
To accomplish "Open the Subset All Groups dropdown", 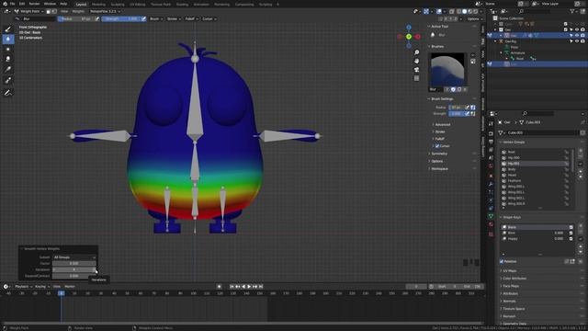I will pyautogui.click(x=74, y=257).
